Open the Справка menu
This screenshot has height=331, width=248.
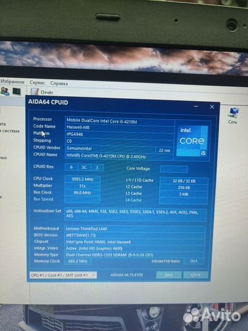[59, 83]
